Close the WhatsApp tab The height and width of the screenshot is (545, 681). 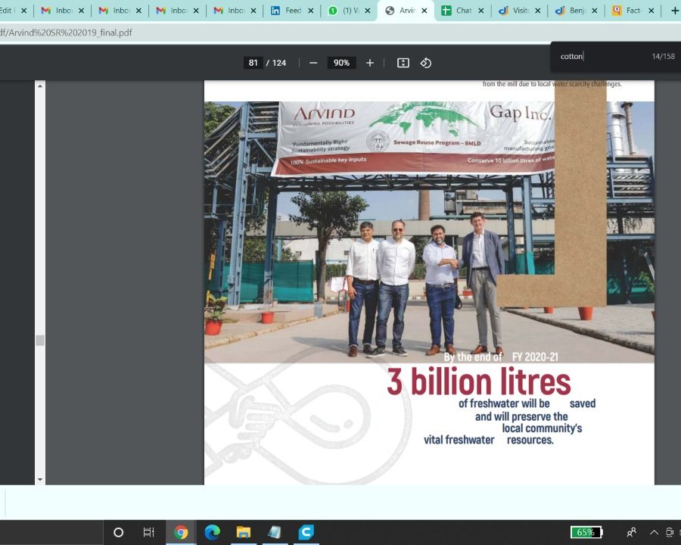pos(368,11)
